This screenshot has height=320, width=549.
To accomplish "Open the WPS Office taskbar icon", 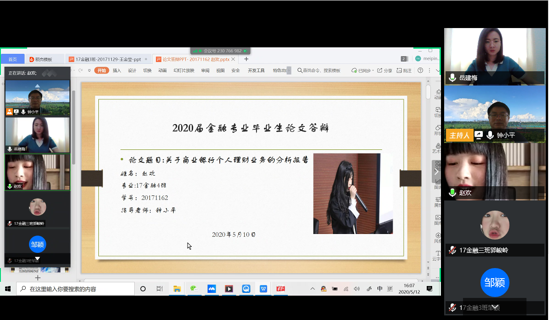I will click(x=263, y=289).
